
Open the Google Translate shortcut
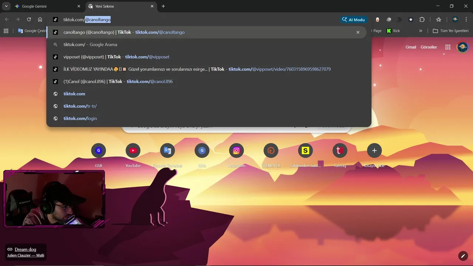coord(167,155)
